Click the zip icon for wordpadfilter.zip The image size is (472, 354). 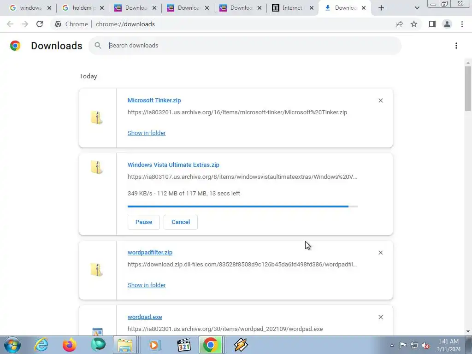pos(97,270)
